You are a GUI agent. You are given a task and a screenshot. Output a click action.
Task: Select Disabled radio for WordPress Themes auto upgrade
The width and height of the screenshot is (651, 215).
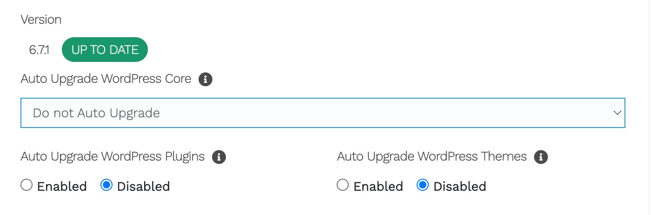point(423,186)
